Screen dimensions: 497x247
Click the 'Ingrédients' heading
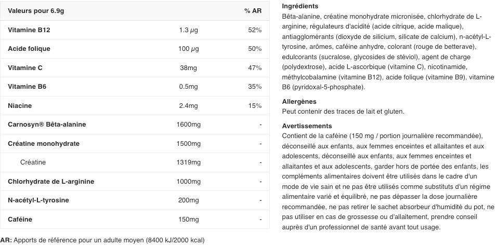[x=300, y=6]
